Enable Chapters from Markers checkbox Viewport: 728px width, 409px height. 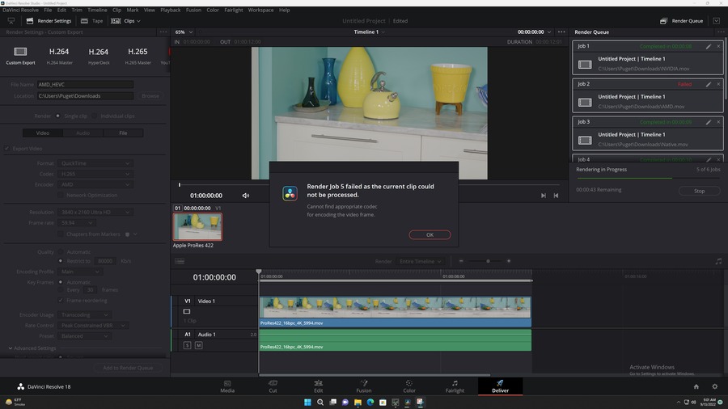click(61, 234)
